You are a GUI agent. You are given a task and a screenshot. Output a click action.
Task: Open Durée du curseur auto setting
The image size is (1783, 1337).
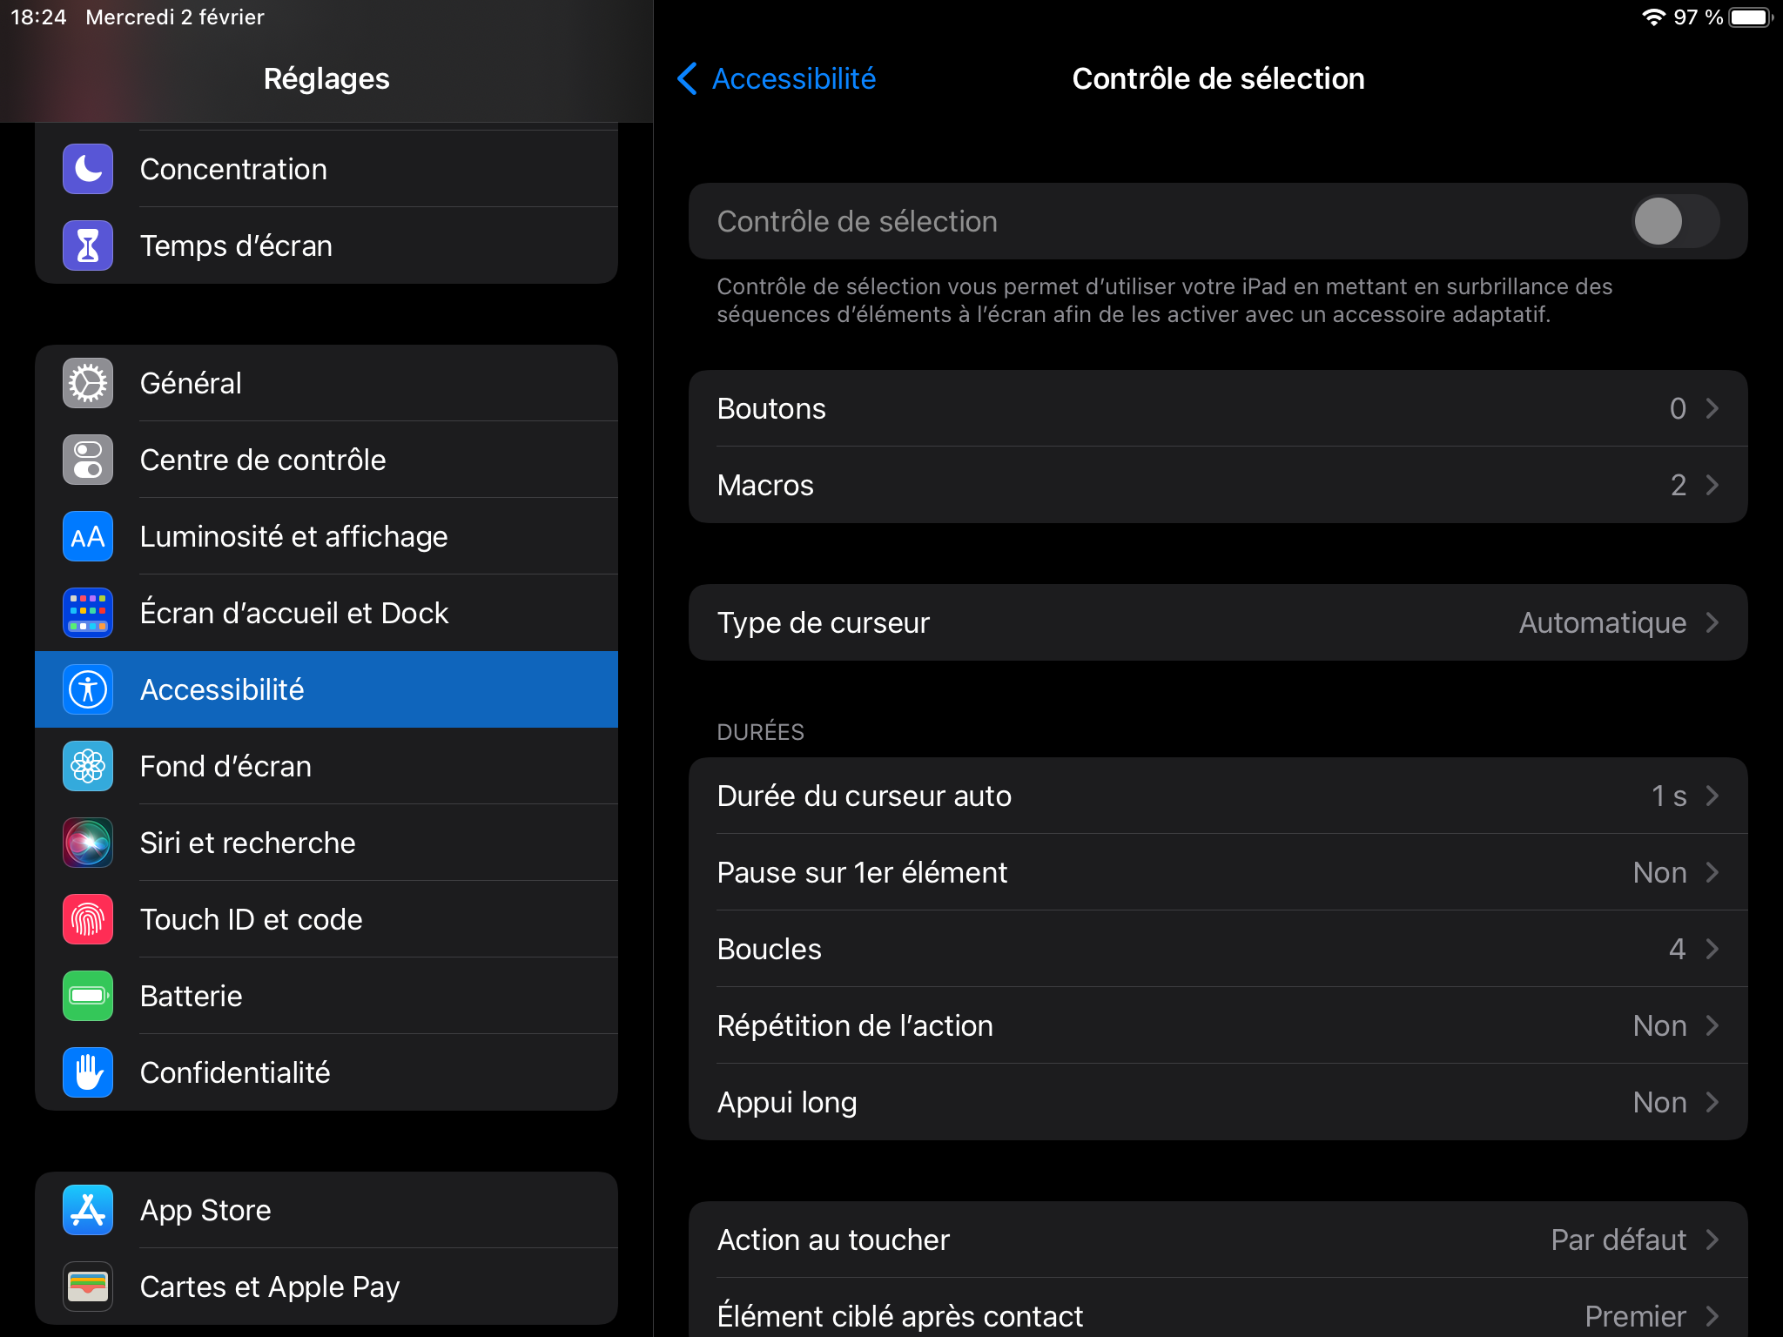[x=1217, y=796]
